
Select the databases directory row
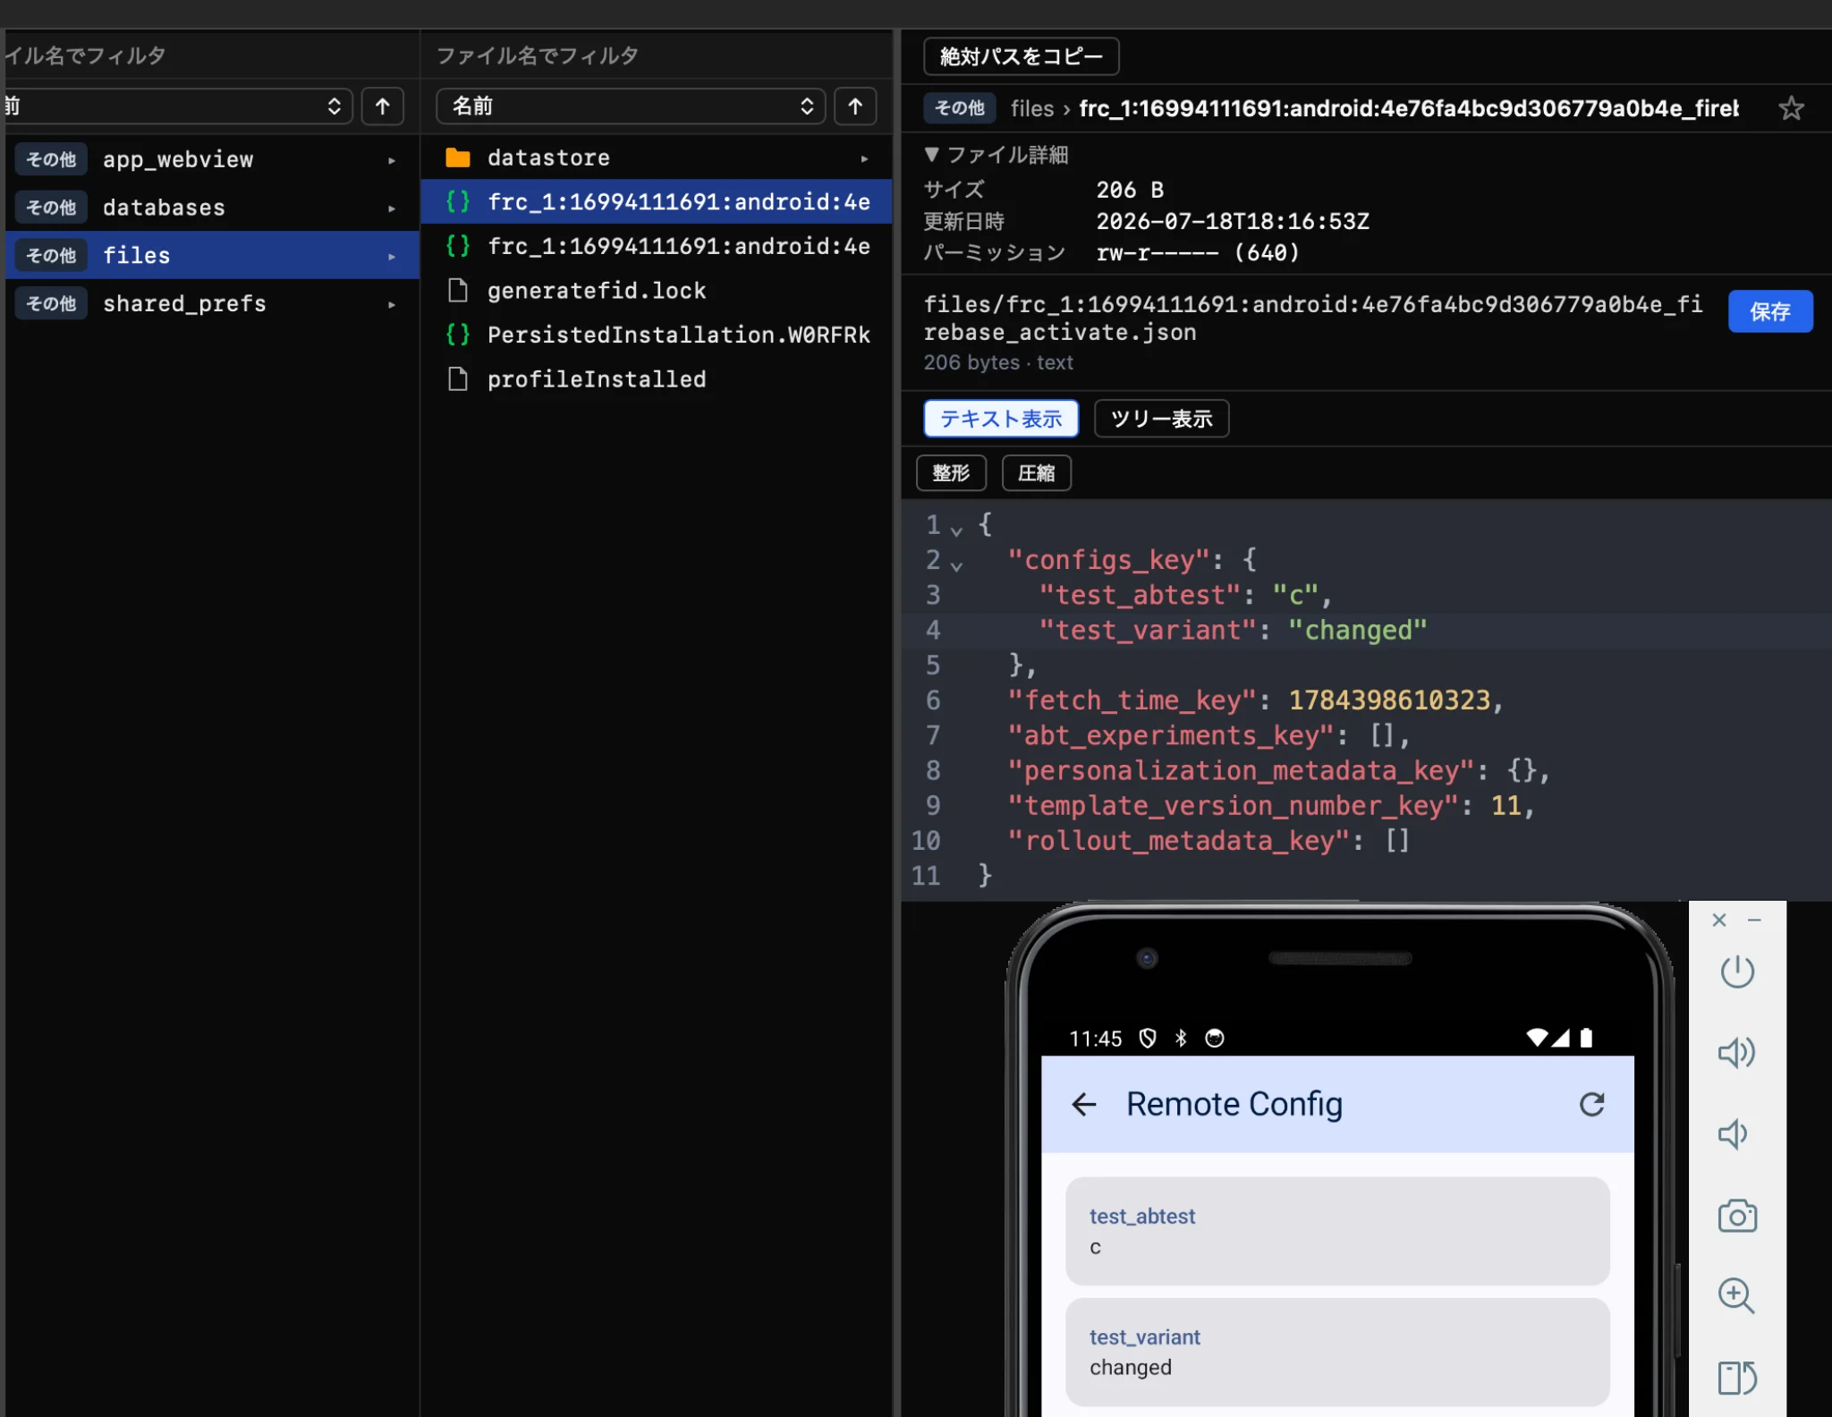(212, 208)
